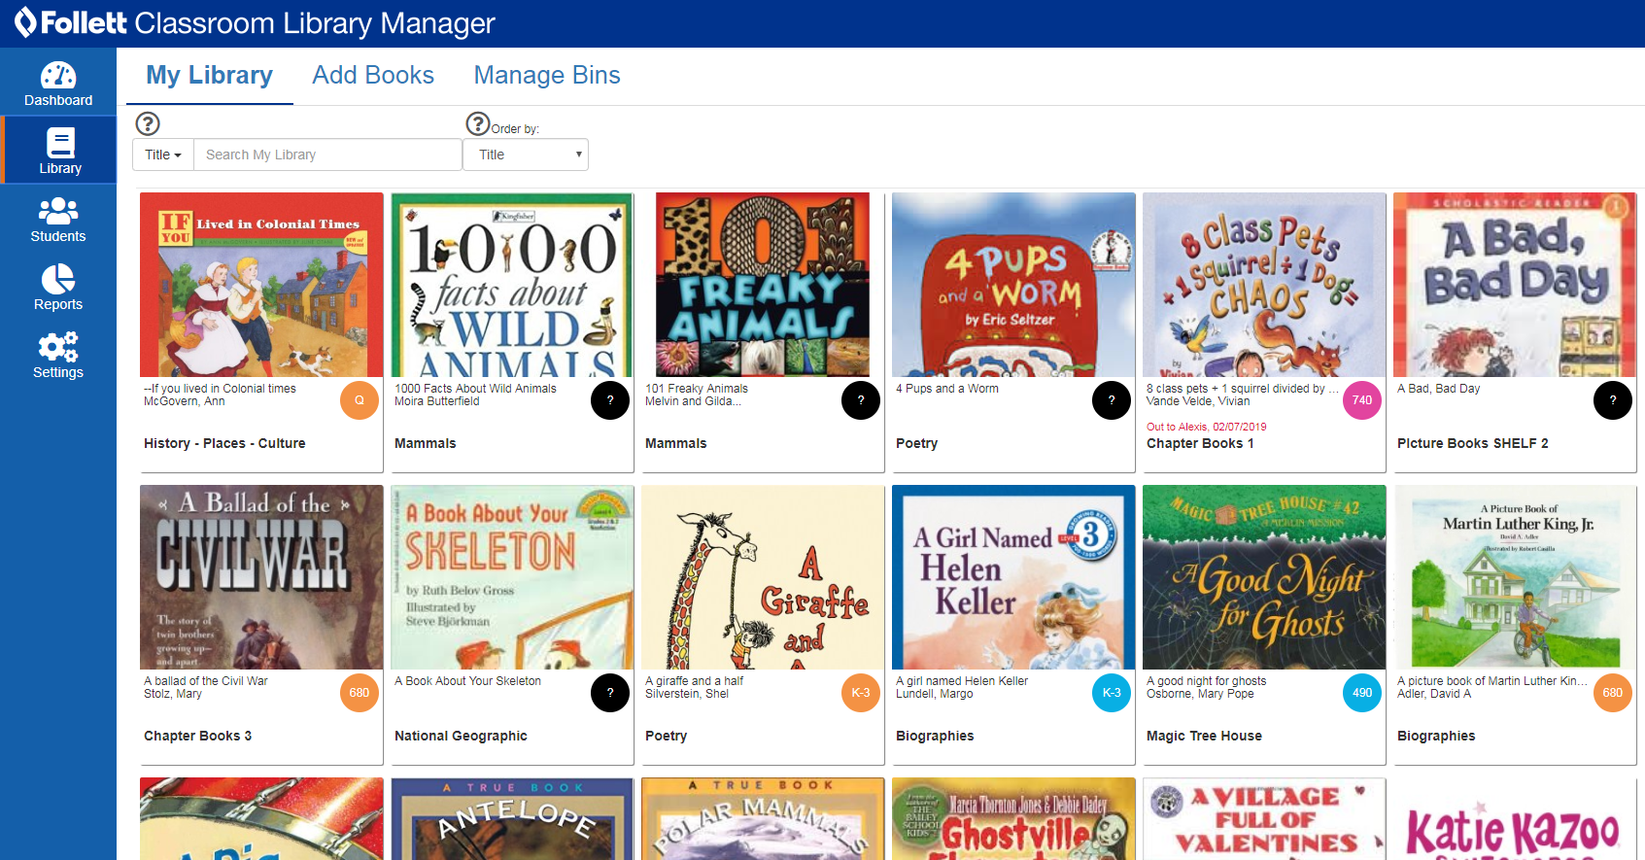This screenshot has width=1645, height=860.
Task: Open the If You Lived in Colonial Times cover
Action: [261, 285]
